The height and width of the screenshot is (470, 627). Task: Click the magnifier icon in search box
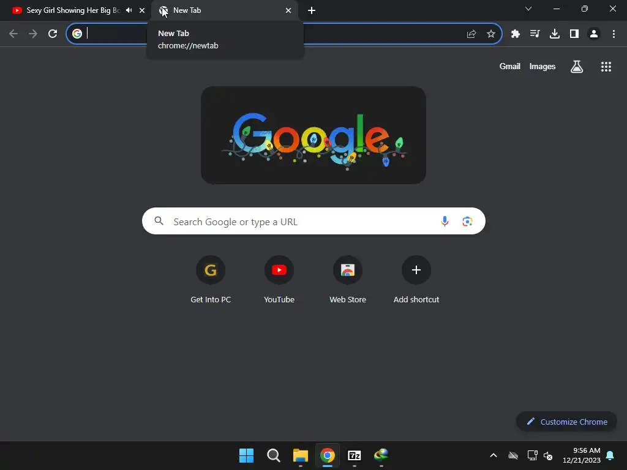pyautogui.click(x=159, y=220)
